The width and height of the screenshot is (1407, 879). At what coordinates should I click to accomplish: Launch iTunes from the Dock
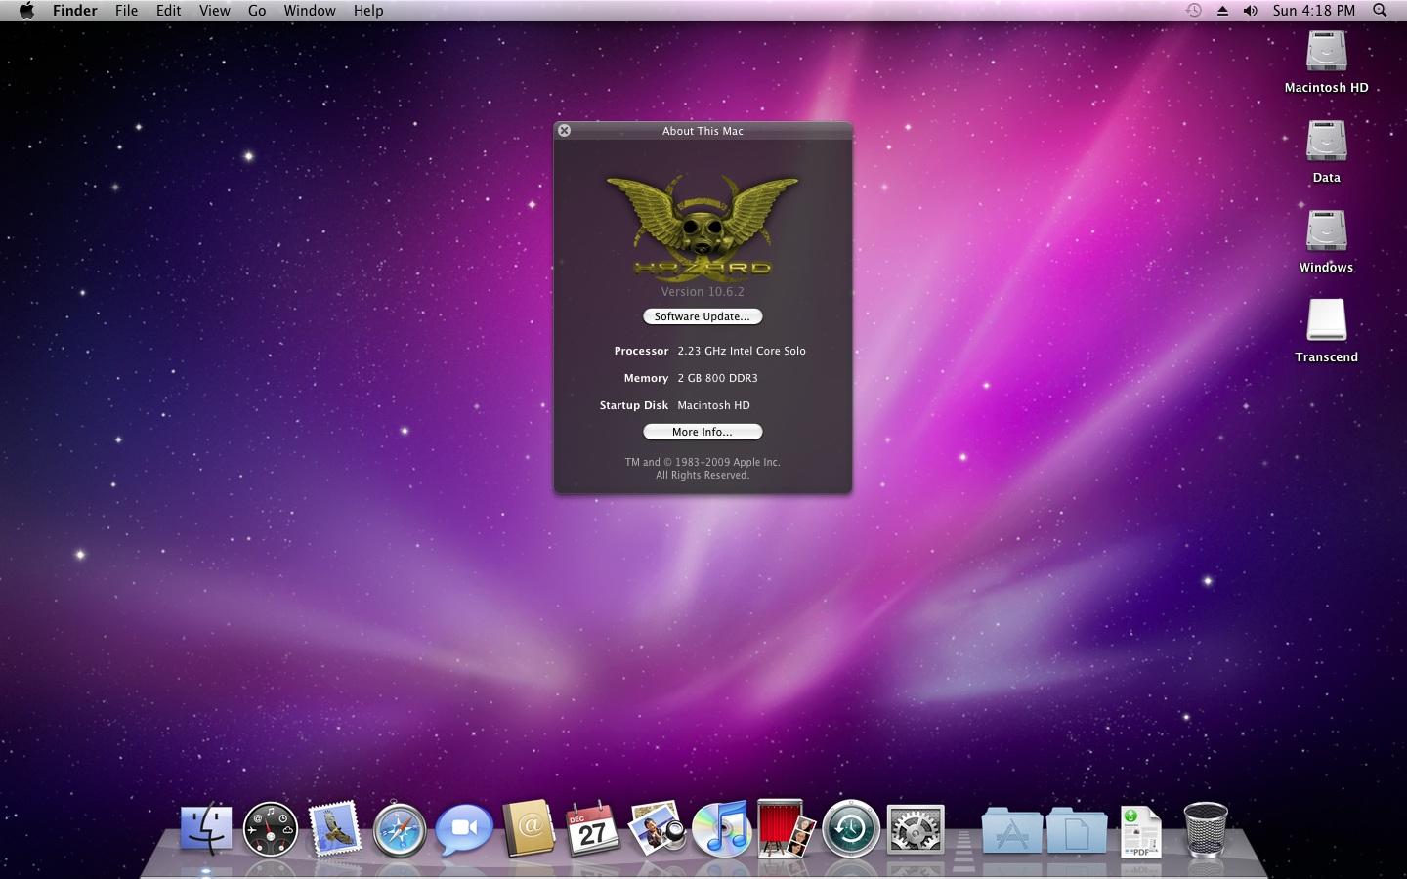(721, 829)
